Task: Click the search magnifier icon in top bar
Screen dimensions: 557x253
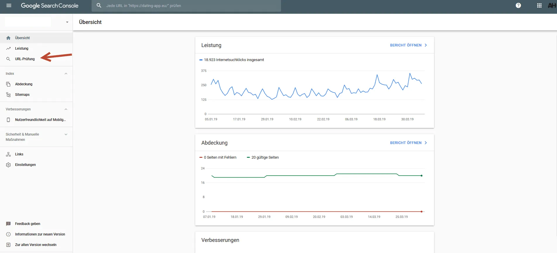Action: (x=99, y=6)
